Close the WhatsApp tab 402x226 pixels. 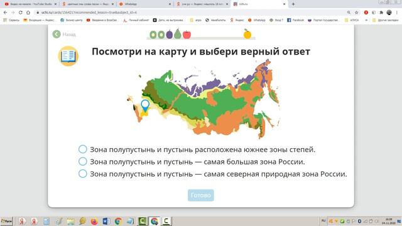(170, 4)
